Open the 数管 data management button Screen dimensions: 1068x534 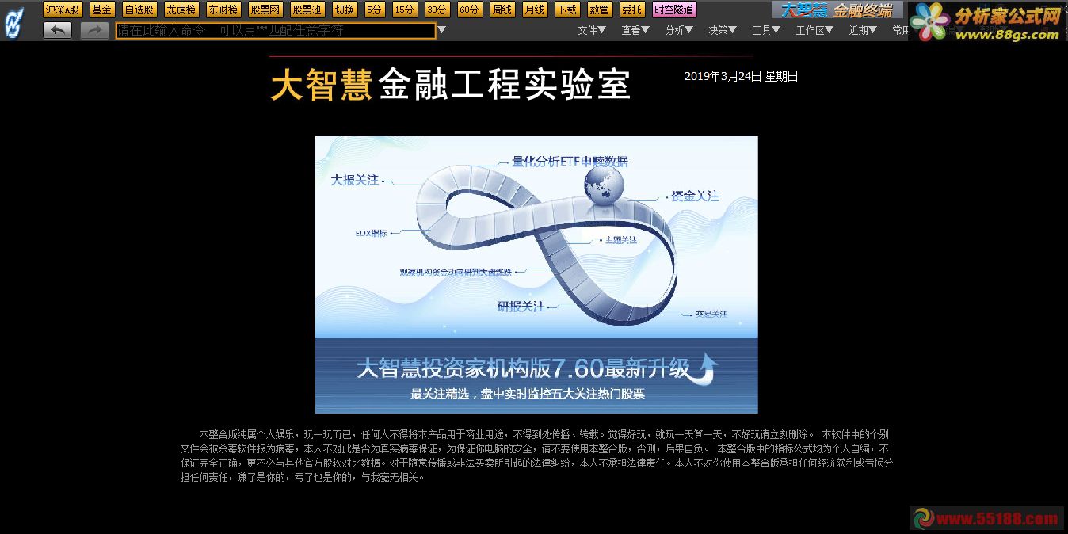point(599,10)
